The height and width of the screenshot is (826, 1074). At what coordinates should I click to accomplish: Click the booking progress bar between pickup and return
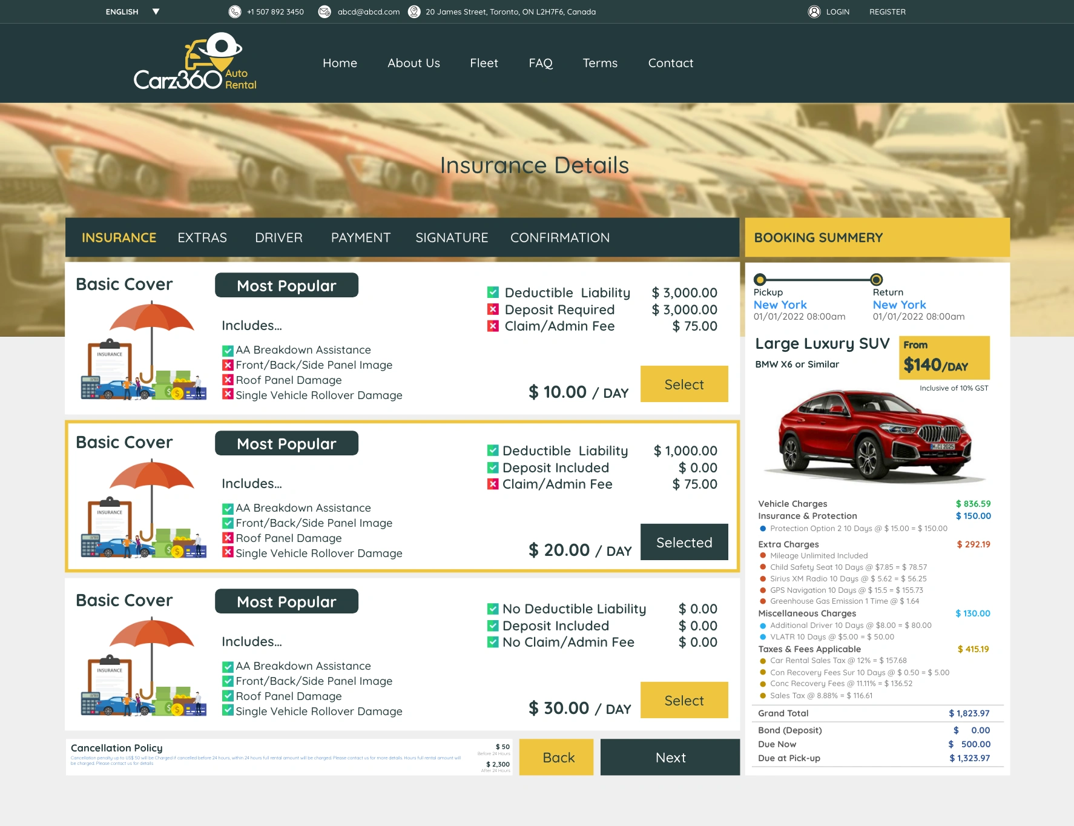click(817, 280)
